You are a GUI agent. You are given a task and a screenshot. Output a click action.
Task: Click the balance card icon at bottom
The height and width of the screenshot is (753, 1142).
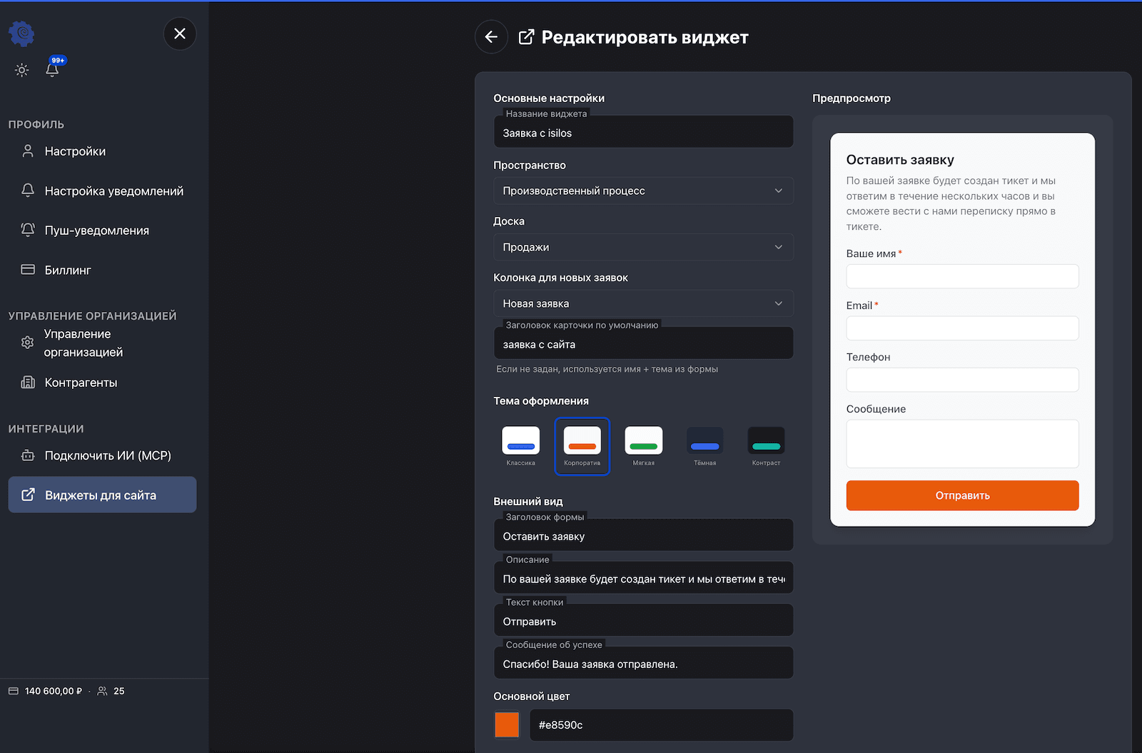[13, 691]
